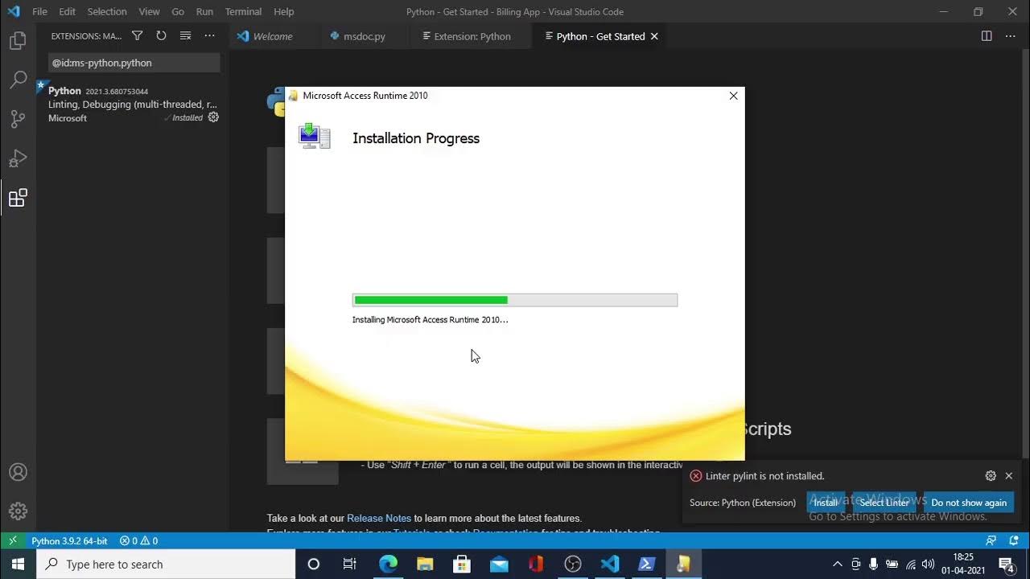
Task: Open the Source Control view
Action: pyautogui.click(x=18, y=119)
